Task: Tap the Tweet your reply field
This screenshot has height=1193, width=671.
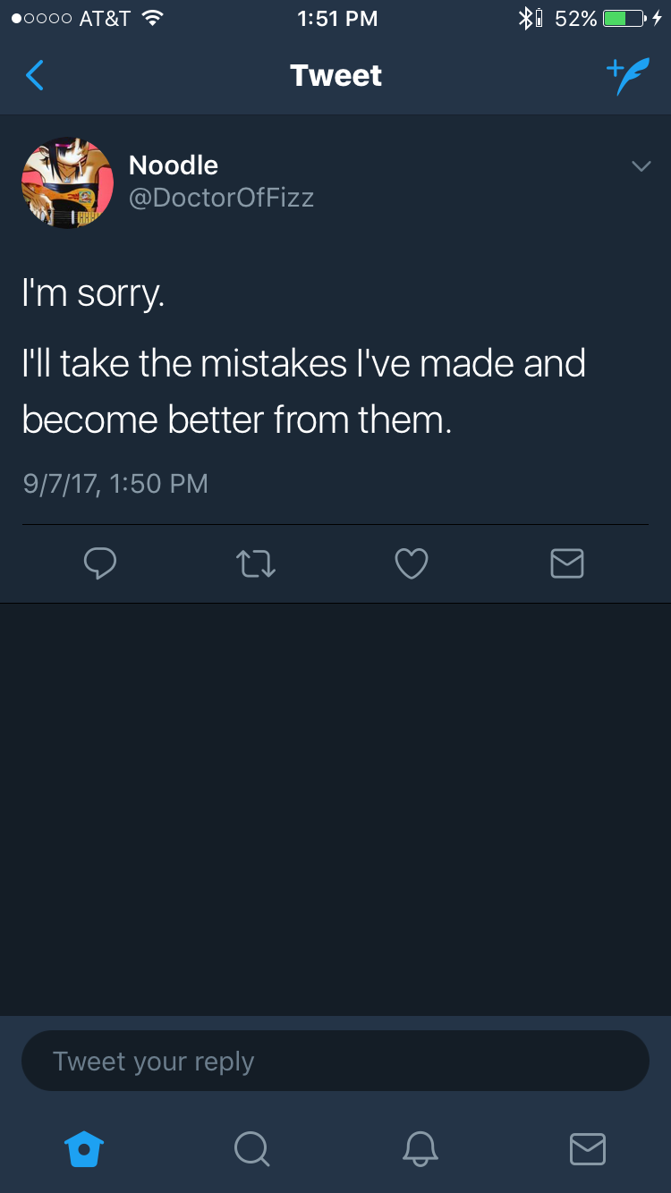Action: 335,1061
